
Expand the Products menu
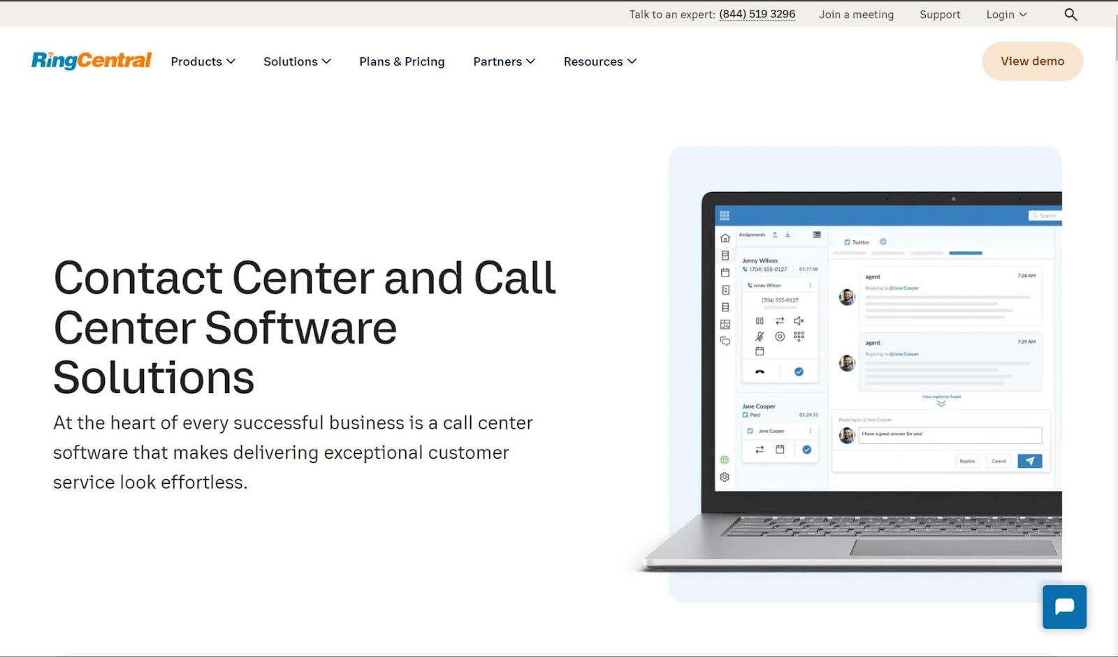[x=203, y=61]
